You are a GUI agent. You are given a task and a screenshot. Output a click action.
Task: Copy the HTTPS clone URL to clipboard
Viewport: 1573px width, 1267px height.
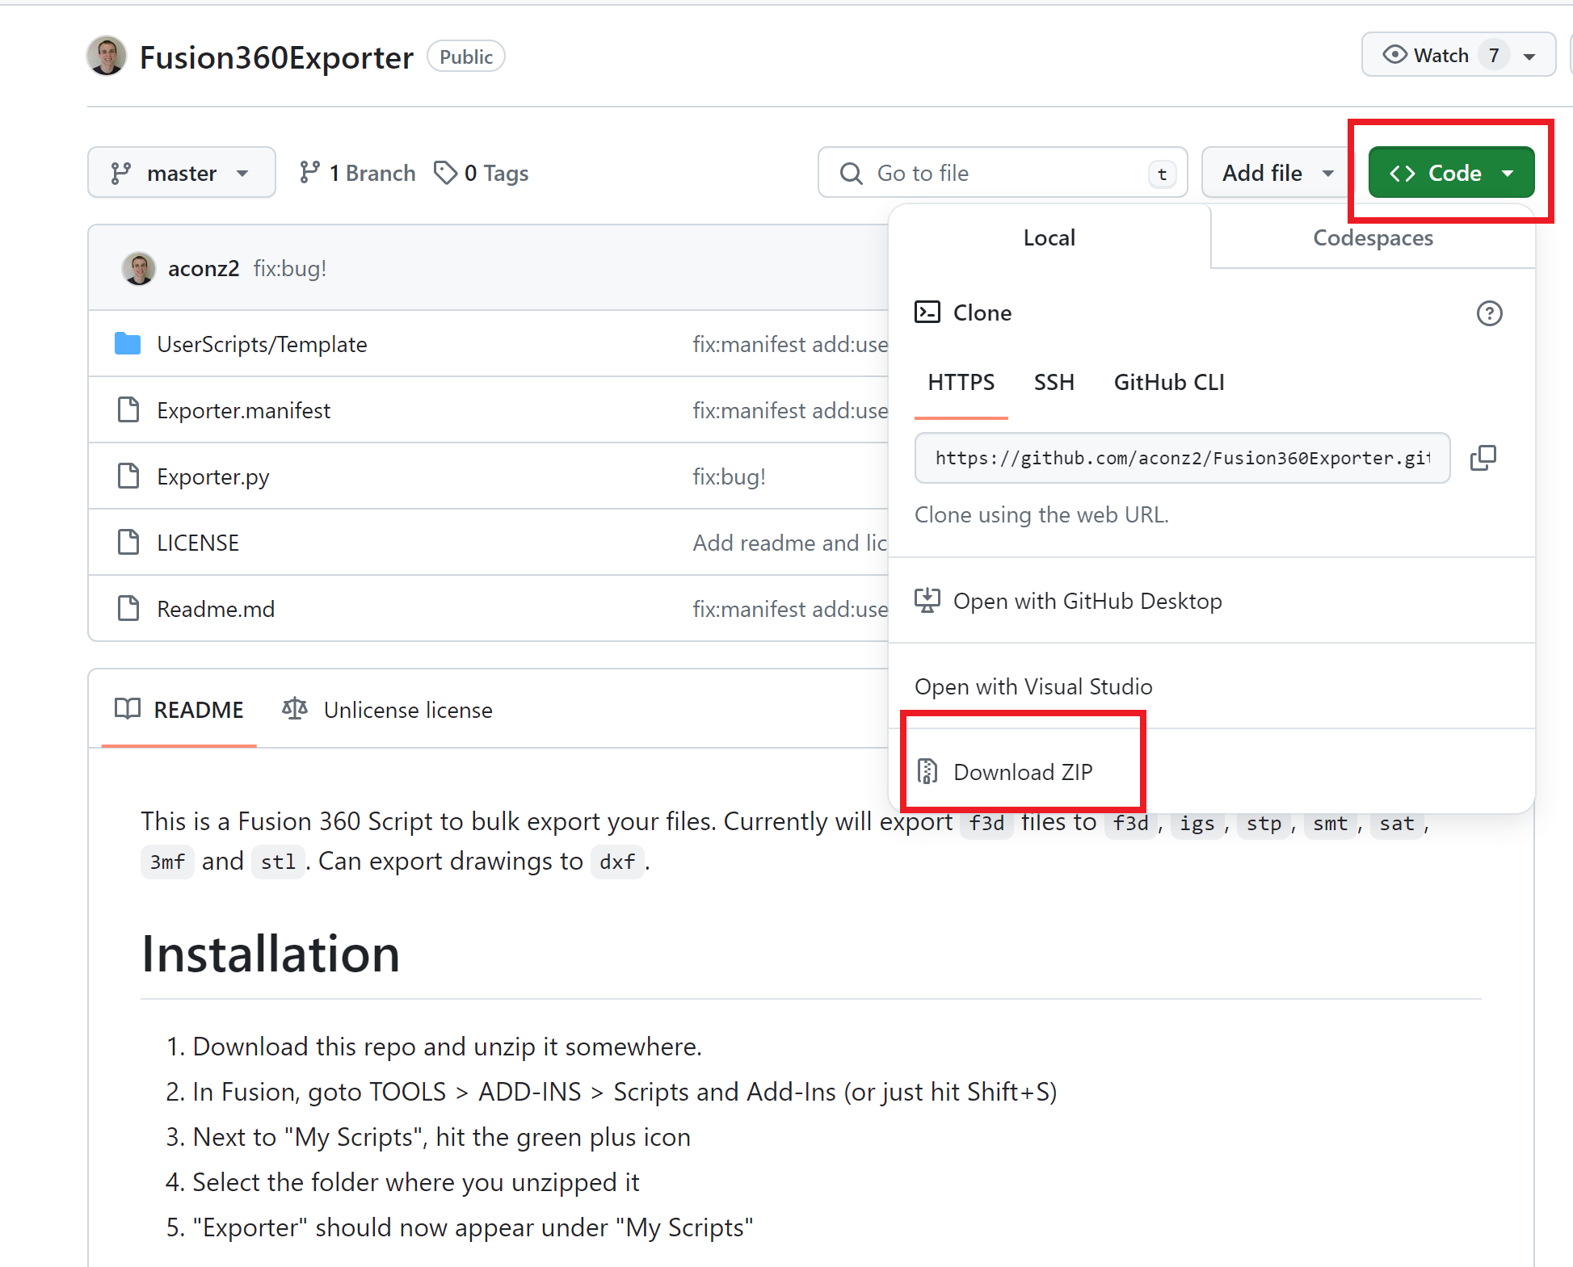coord(1483,458)
